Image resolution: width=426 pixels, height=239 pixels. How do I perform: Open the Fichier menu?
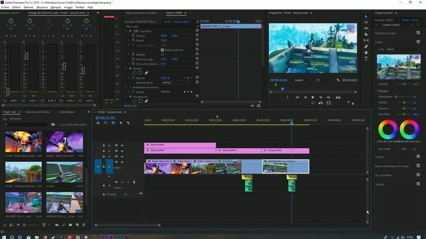tap(5, 7)
